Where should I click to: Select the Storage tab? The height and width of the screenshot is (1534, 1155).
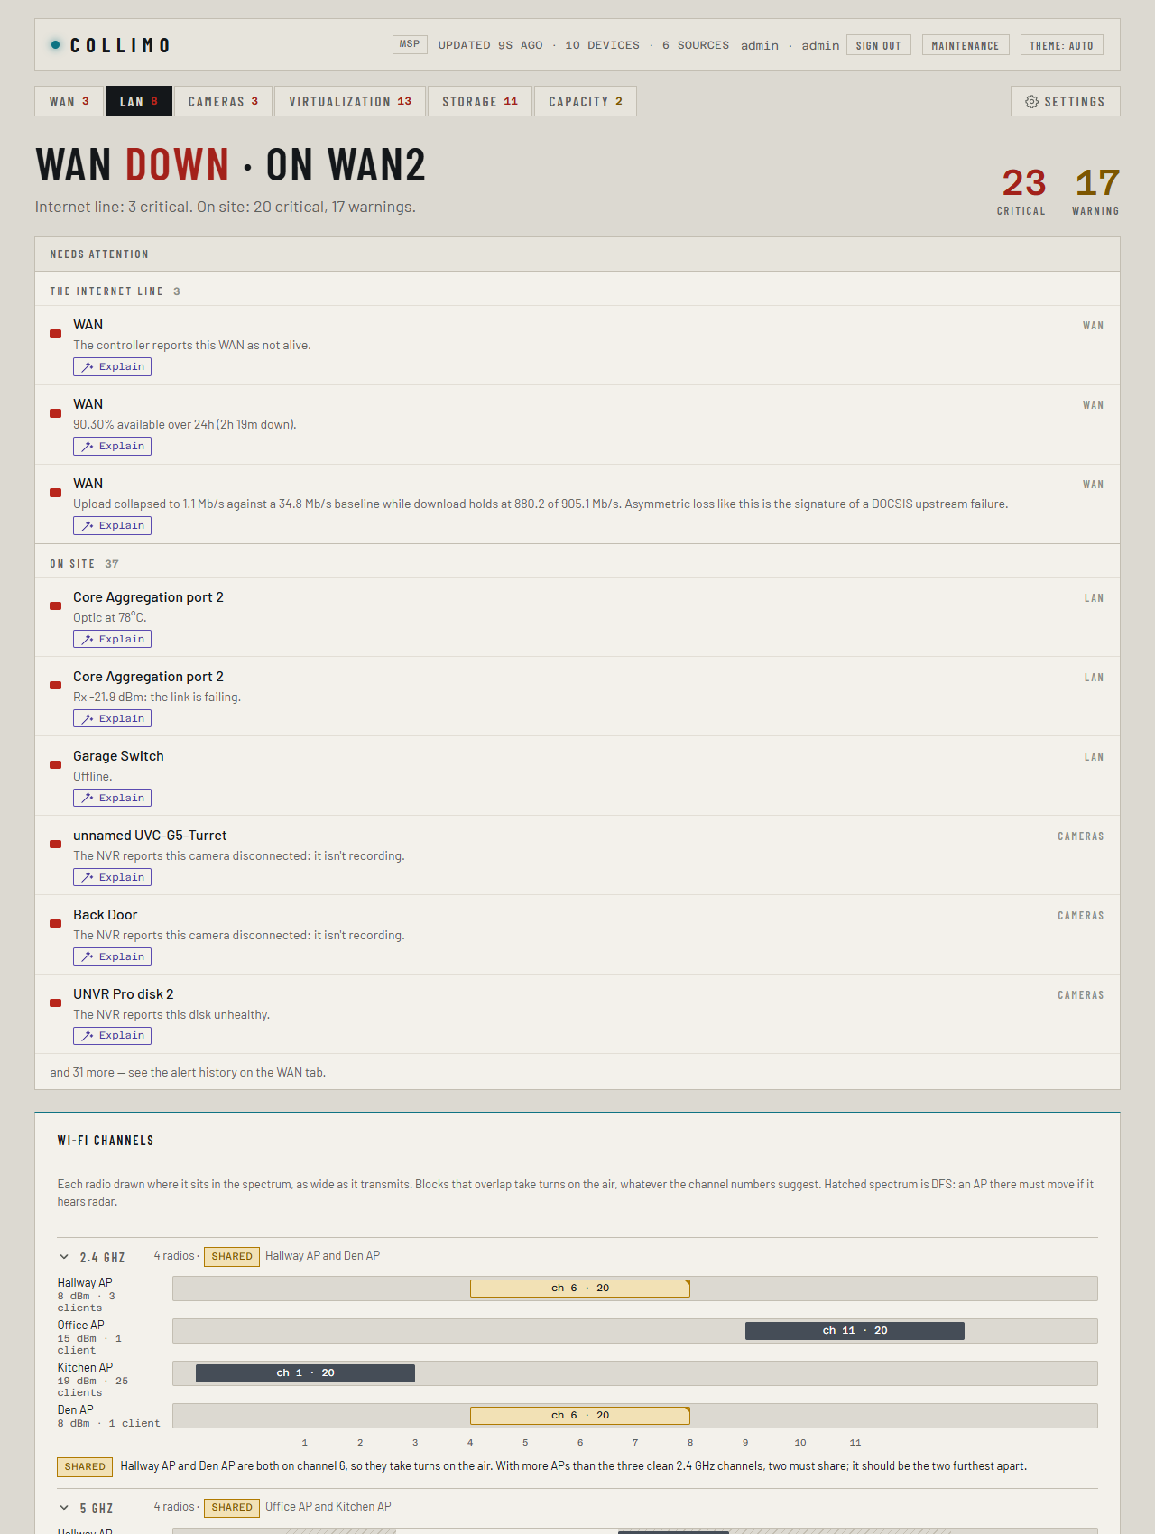[x=480, y=101]
